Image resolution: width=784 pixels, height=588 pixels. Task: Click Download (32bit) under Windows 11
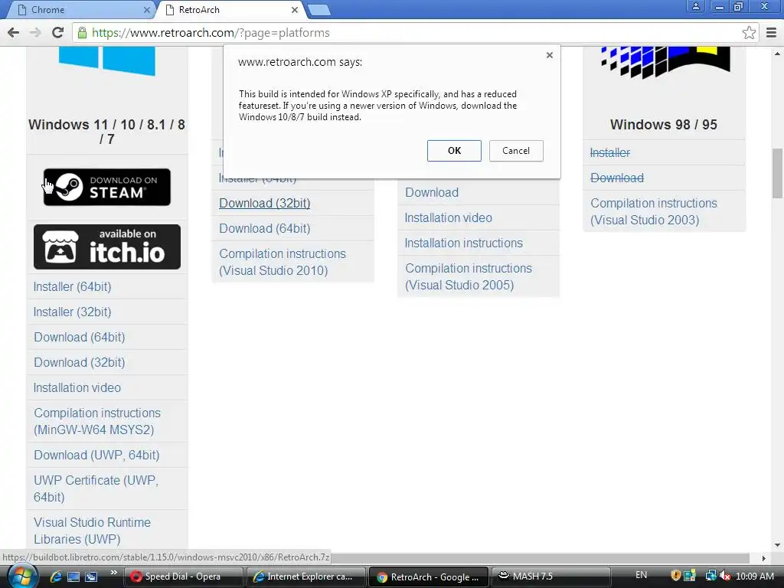pyautogui.click(x=79, y=362)
